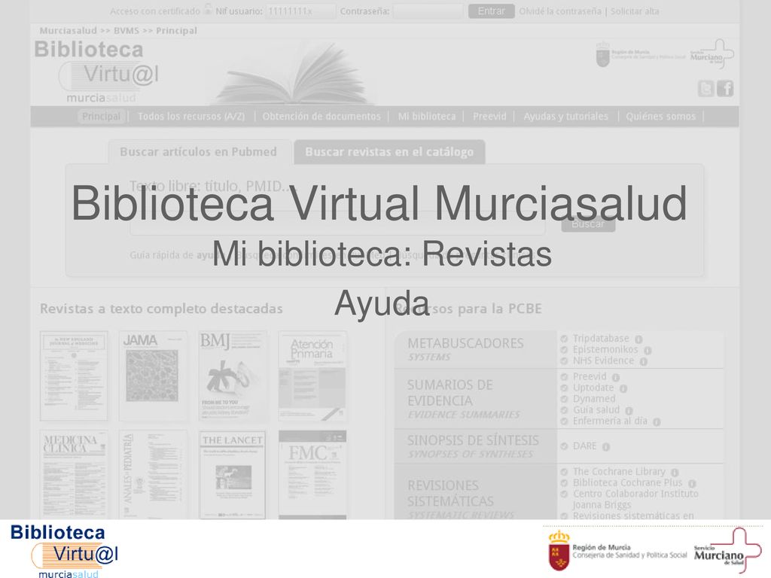Open the Uptodate resource link
The height and width of the screenshot is (578, 771).
(593, 388)
